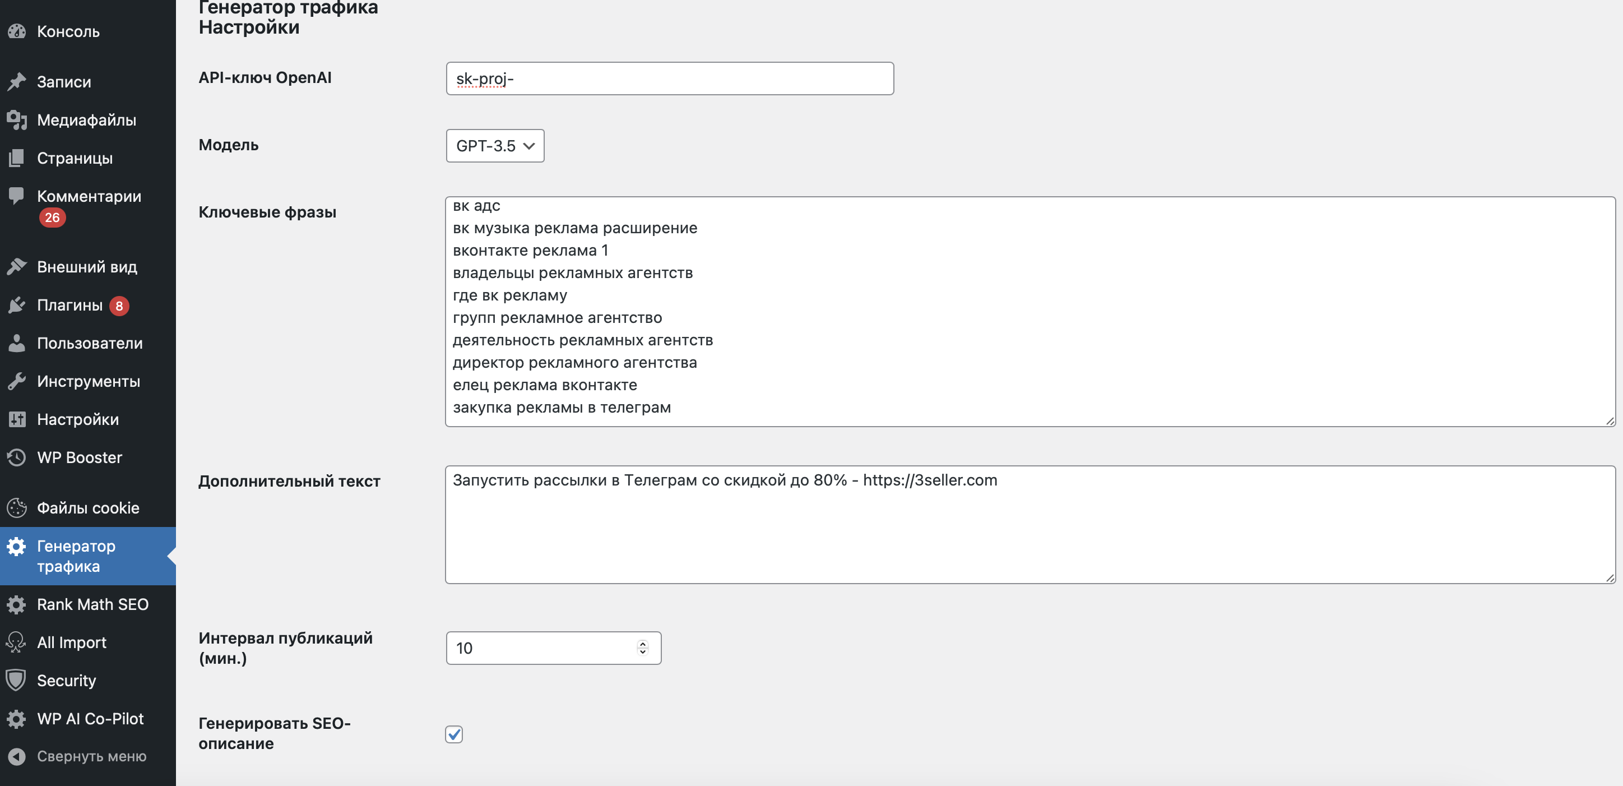The image size is (1623, 786).
Task: Click the phrase "групп рекламное агентство"
Action: click(557, 318)
